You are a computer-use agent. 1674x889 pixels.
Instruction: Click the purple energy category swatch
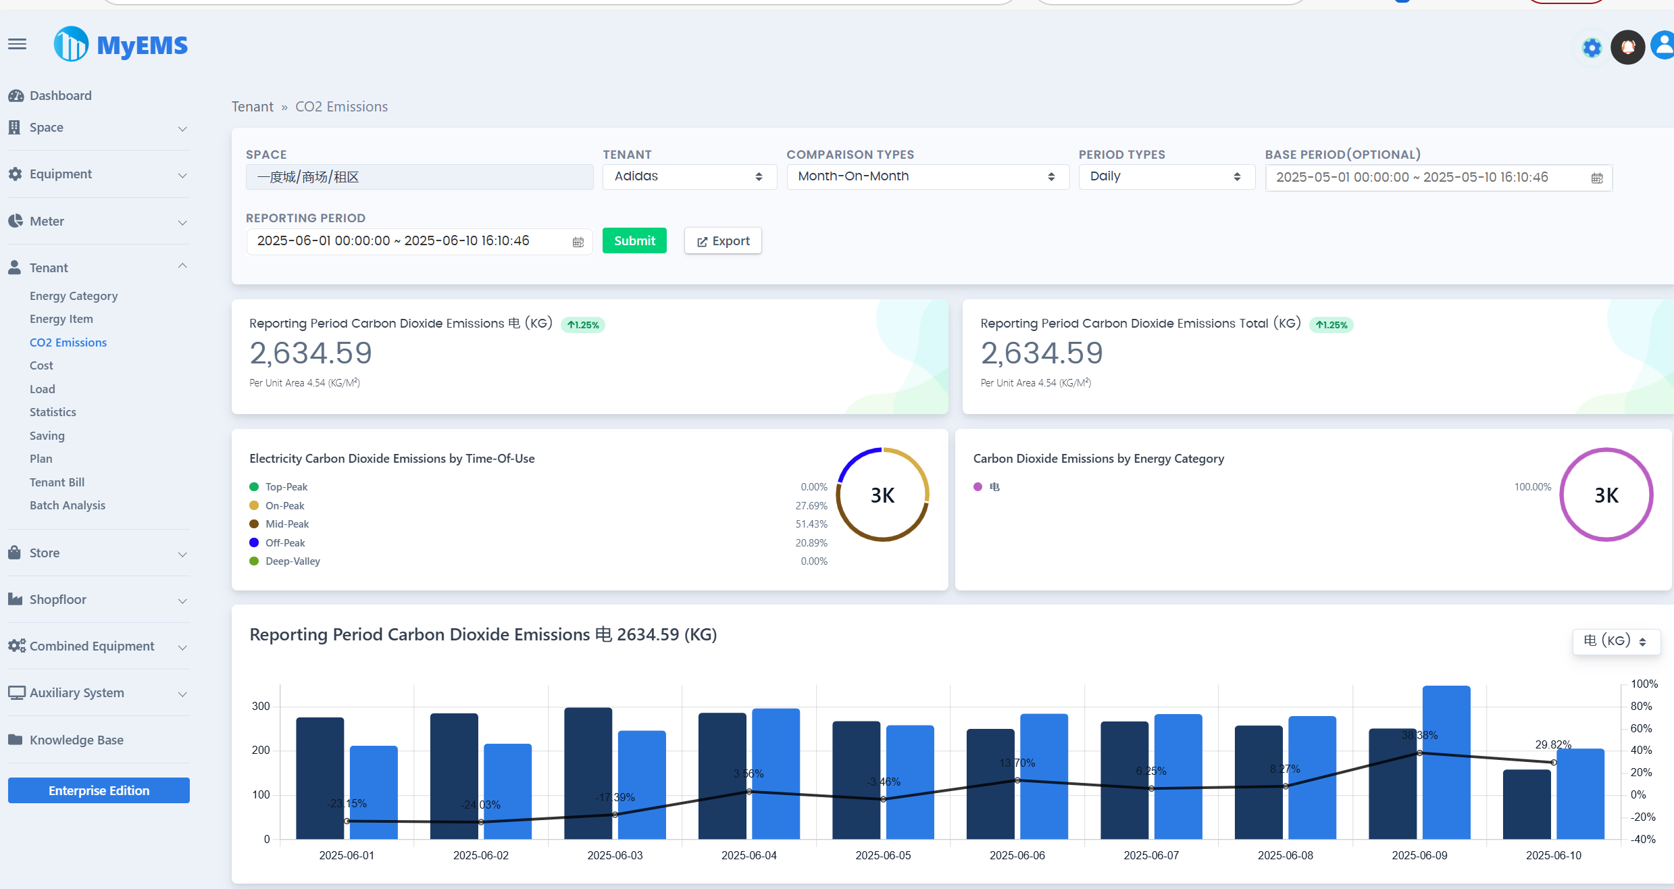[978, 487]
